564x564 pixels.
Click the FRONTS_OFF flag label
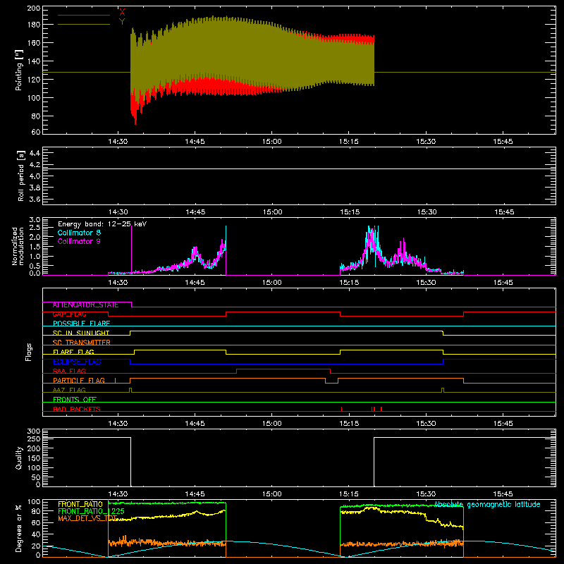75,400
